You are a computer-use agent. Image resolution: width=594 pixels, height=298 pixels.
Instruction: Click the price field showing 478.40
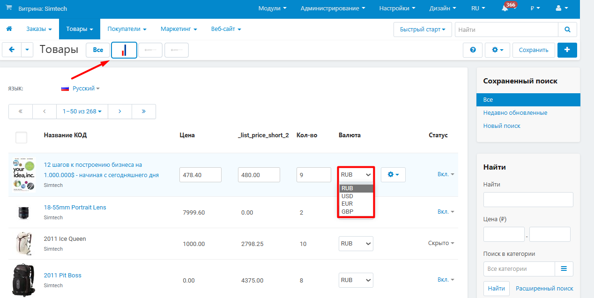[x=200, y=175]
